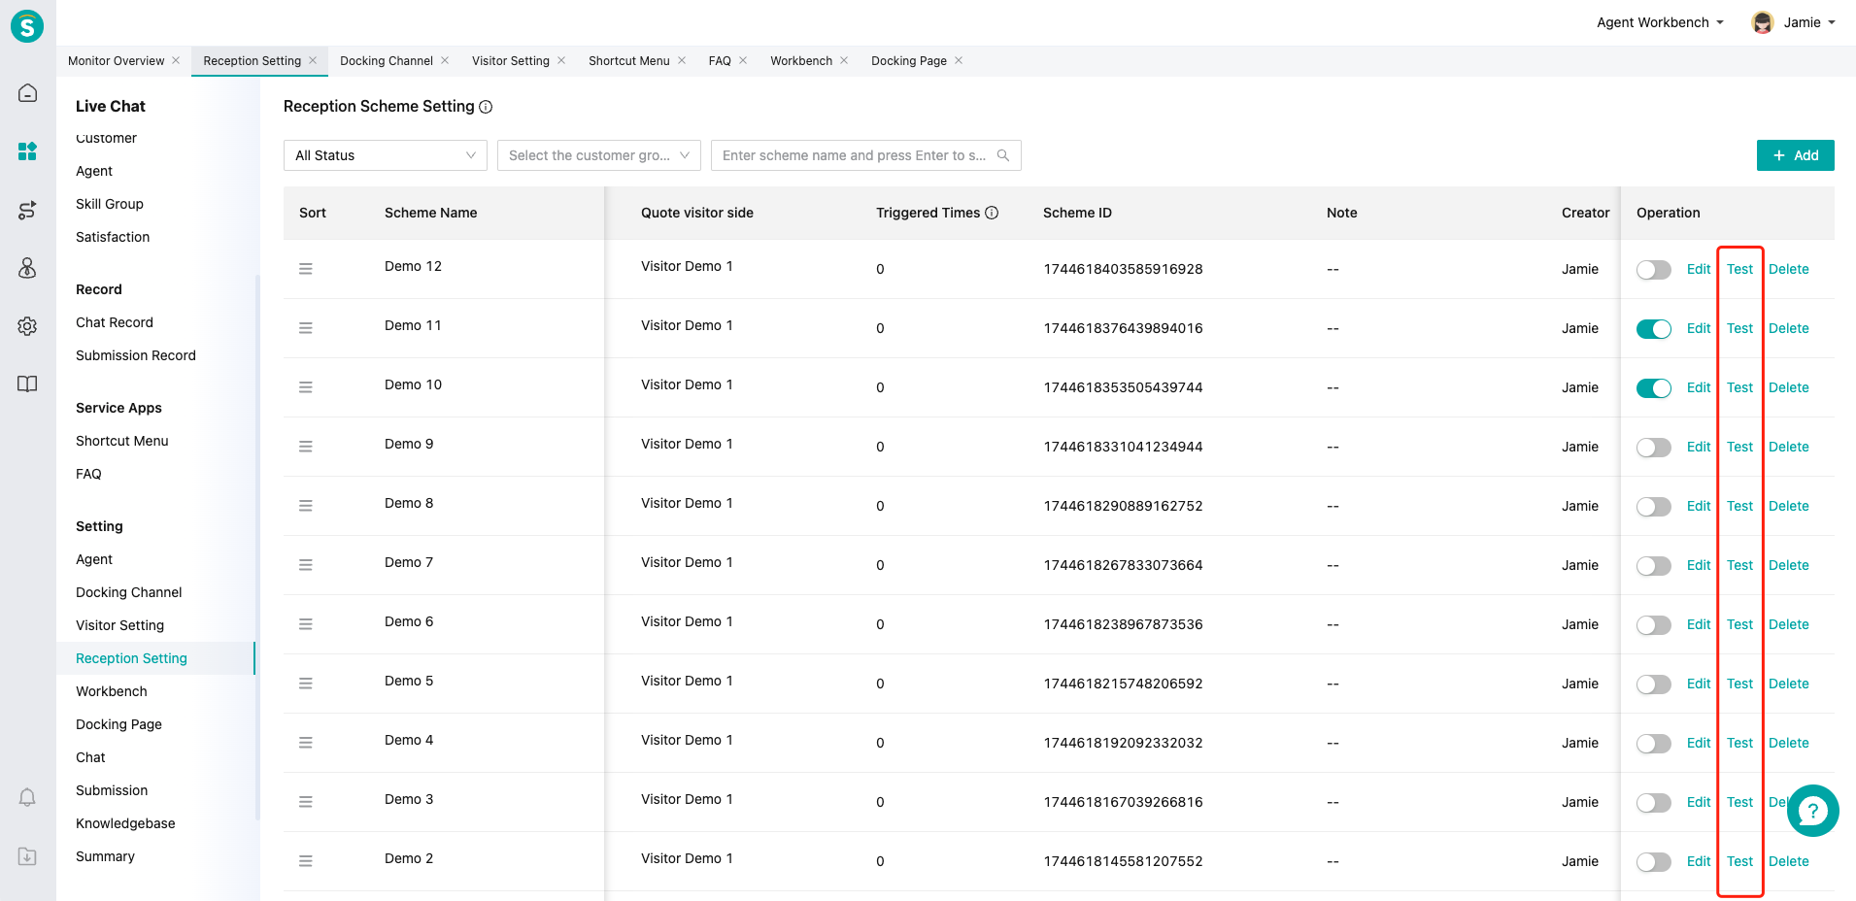The image size is (1856, 901).
Task: Enable the Demo 6 scheme toggle
Action: click(x=1654, y=625)
